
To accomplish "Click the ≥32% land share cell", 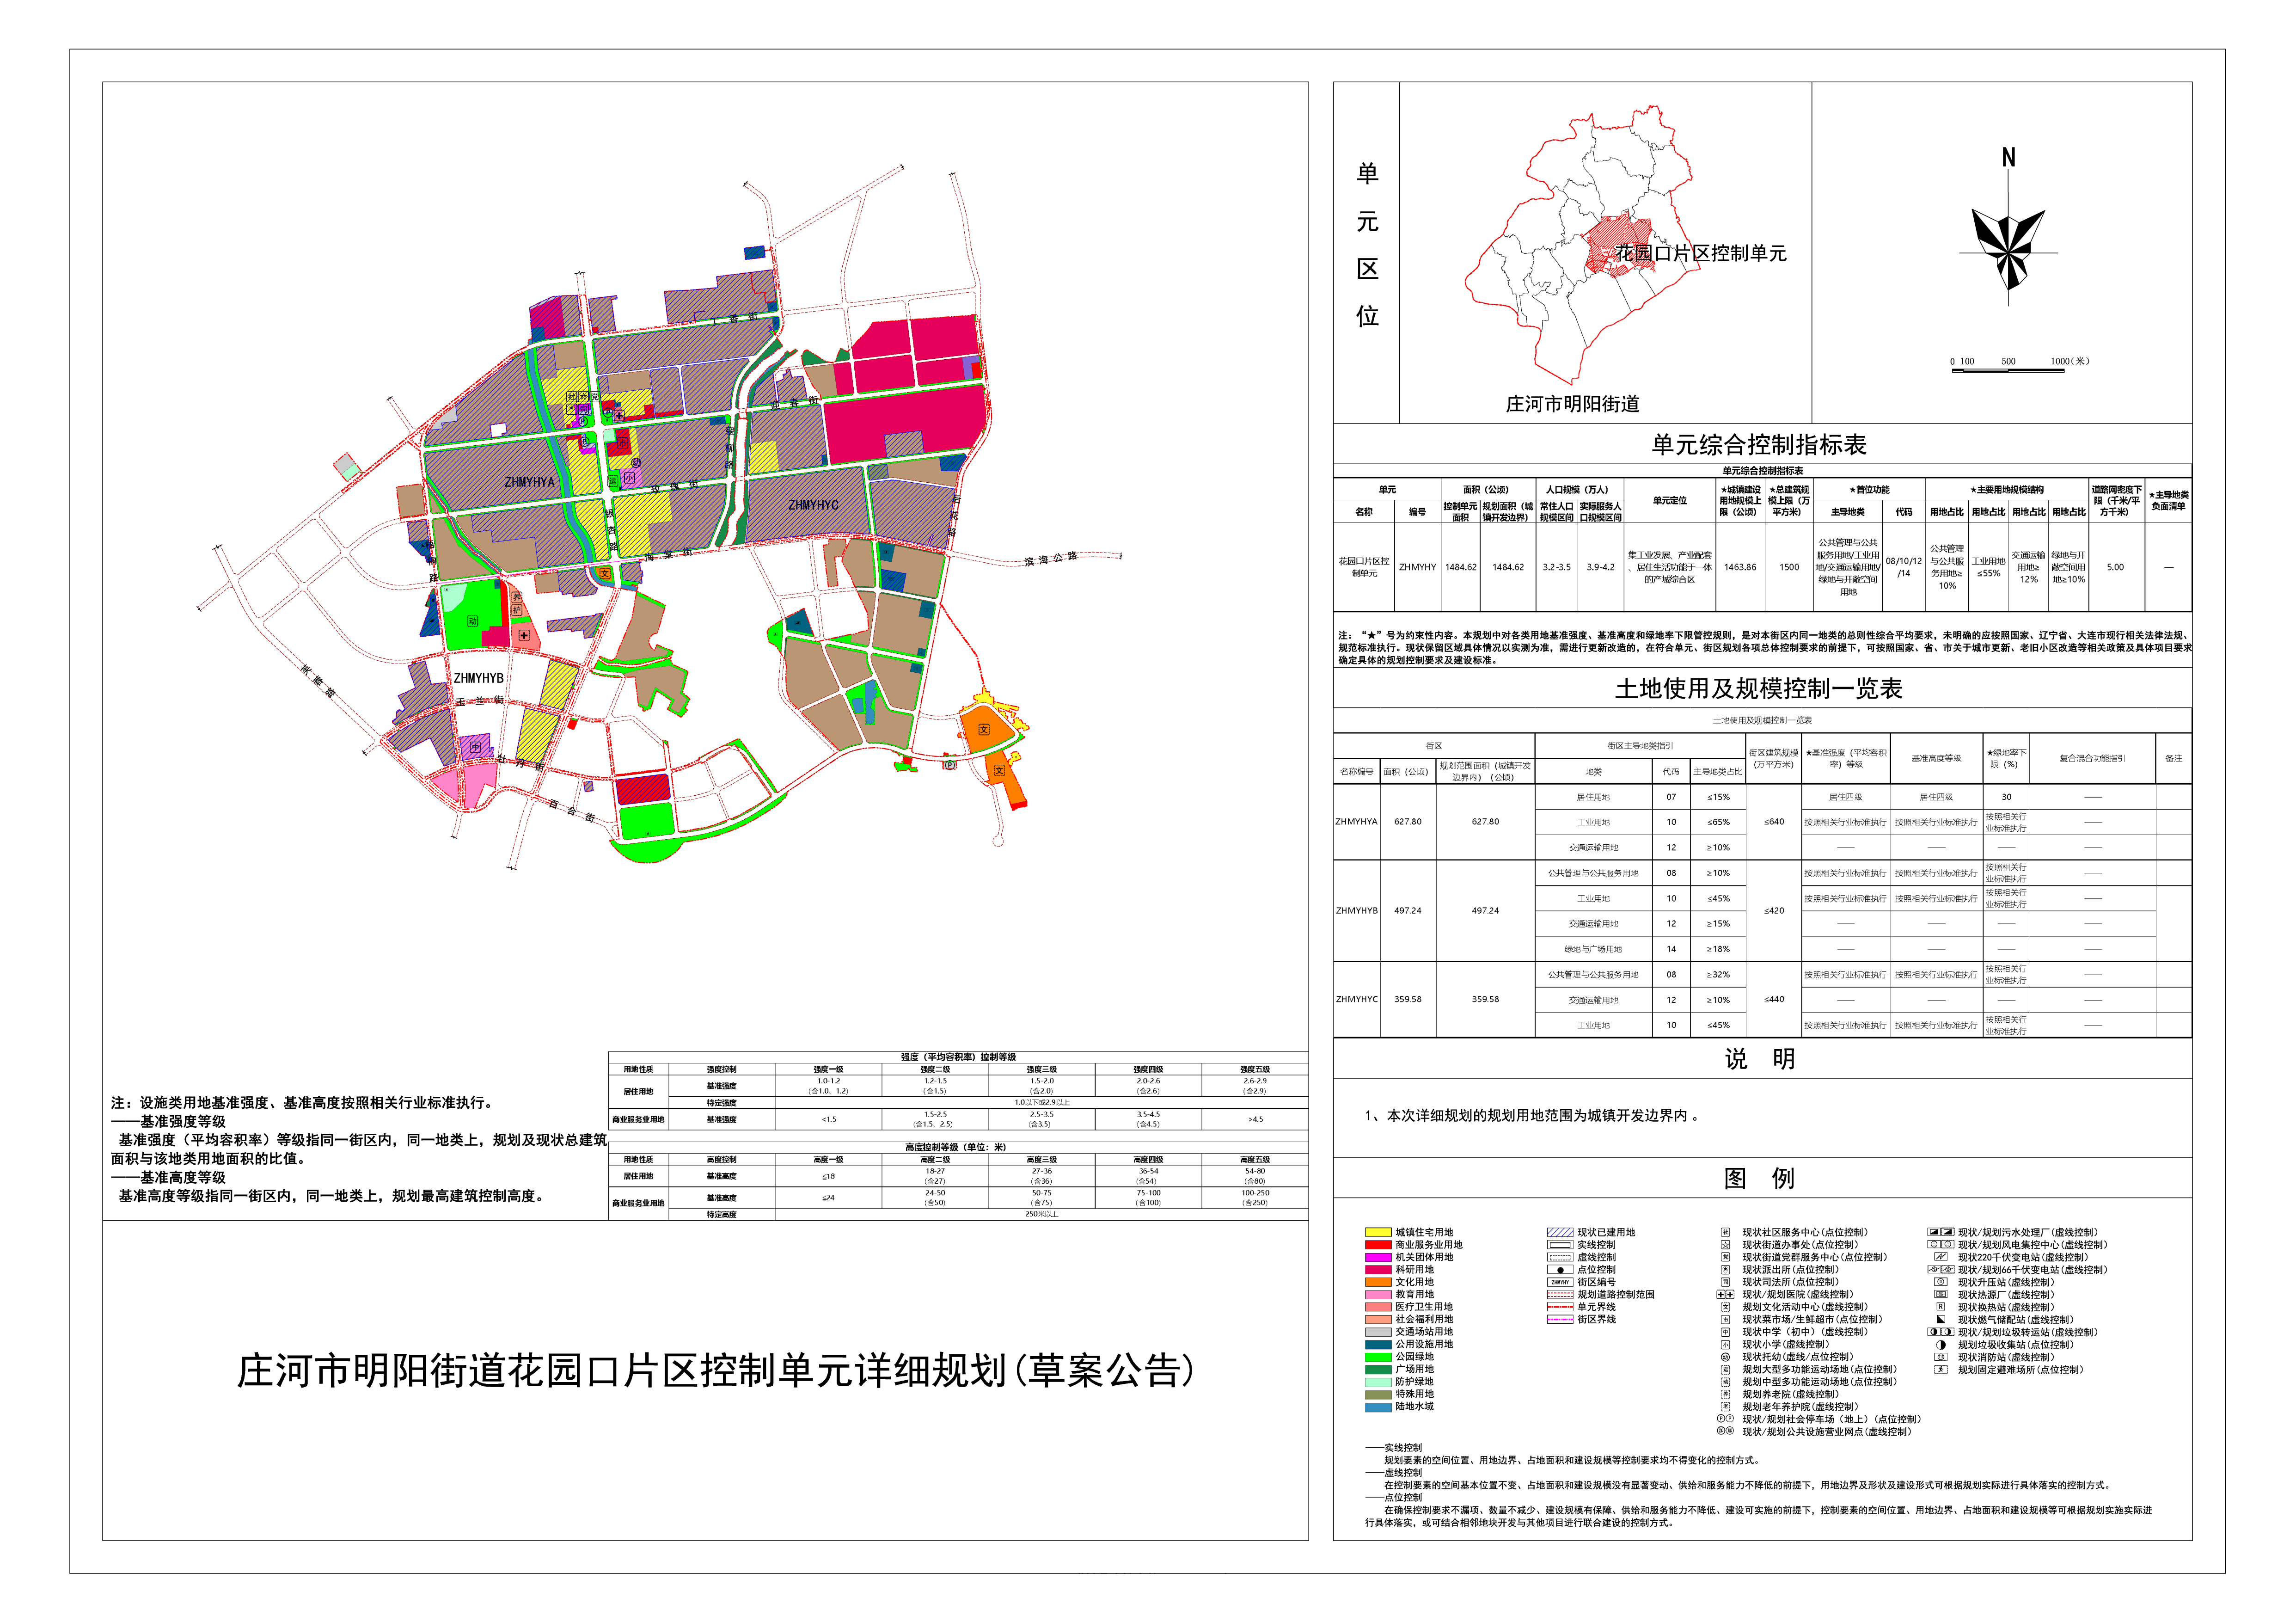I will (1718, 974).
